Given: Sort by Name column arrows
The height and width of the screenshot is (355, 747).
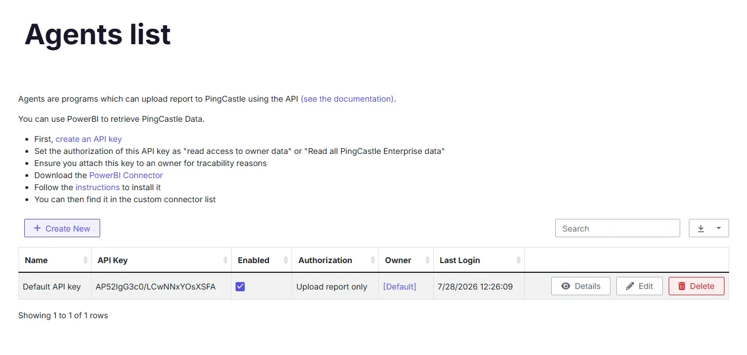Looking at the screenshot, I should coord(86,260).
